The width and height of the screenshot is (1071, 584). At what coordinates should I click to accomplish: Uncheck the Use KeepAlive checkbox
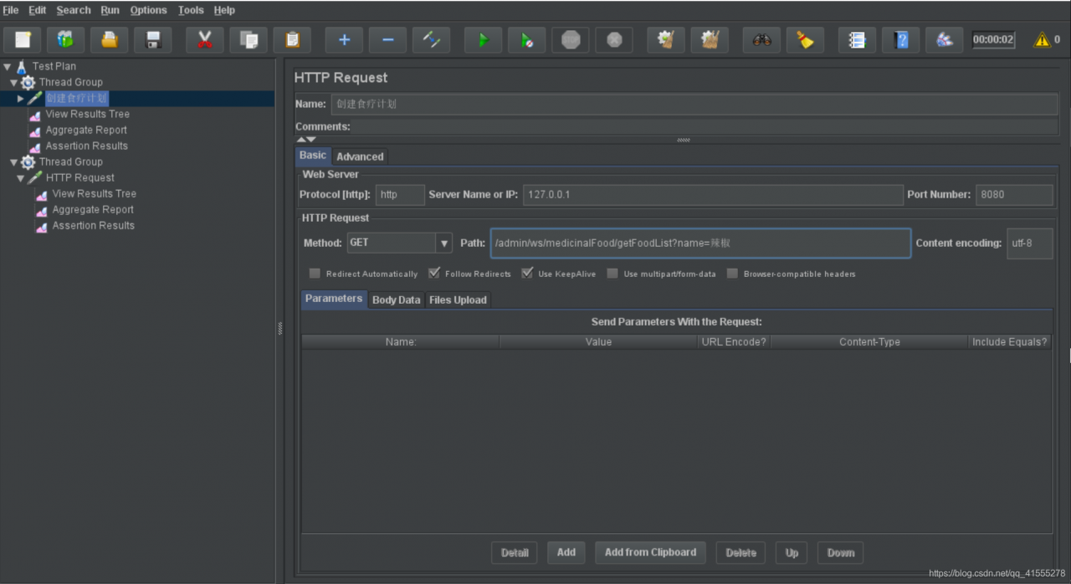point(527,274)
